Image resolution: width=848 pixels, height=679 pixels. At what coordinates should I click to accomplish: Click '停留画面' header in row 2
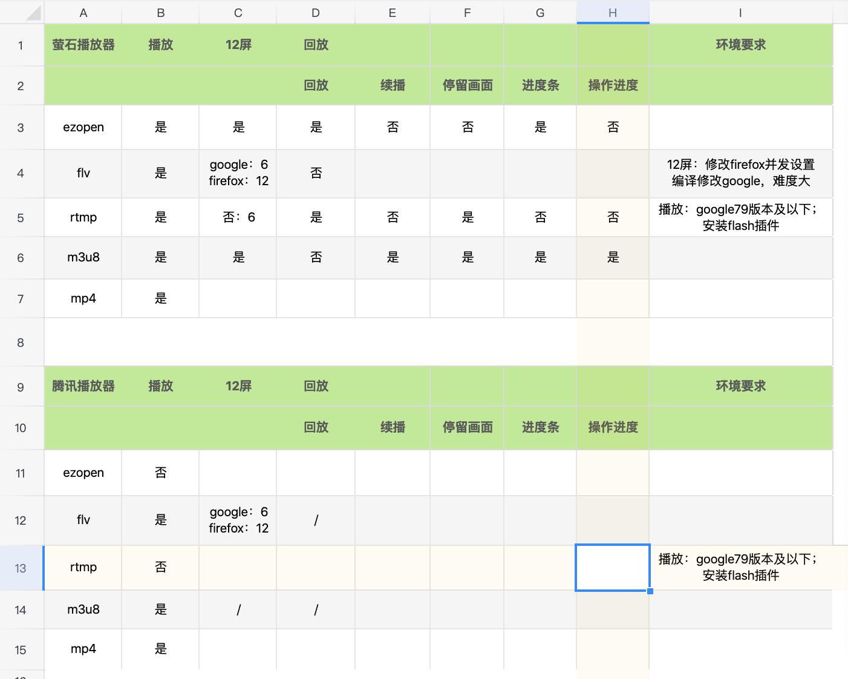467,85
